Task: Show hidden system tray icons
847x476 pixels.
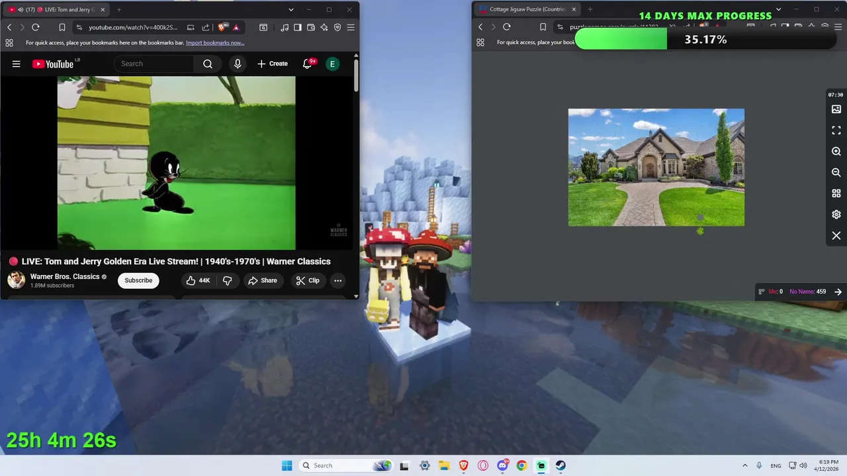Action: (x=744, y=465)
